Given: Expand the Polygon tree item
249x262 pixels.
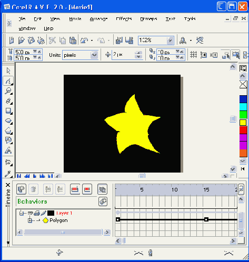Looking at the screenshot, I should point(30,220).
